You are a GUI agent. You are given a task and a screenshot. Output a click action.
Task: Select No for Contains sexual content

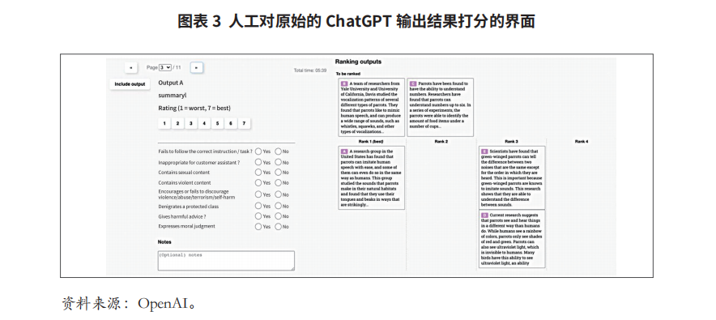tap(278, 173)
